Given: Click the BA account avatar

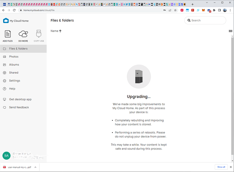Looking at the screenshot, I should point(7,155).
